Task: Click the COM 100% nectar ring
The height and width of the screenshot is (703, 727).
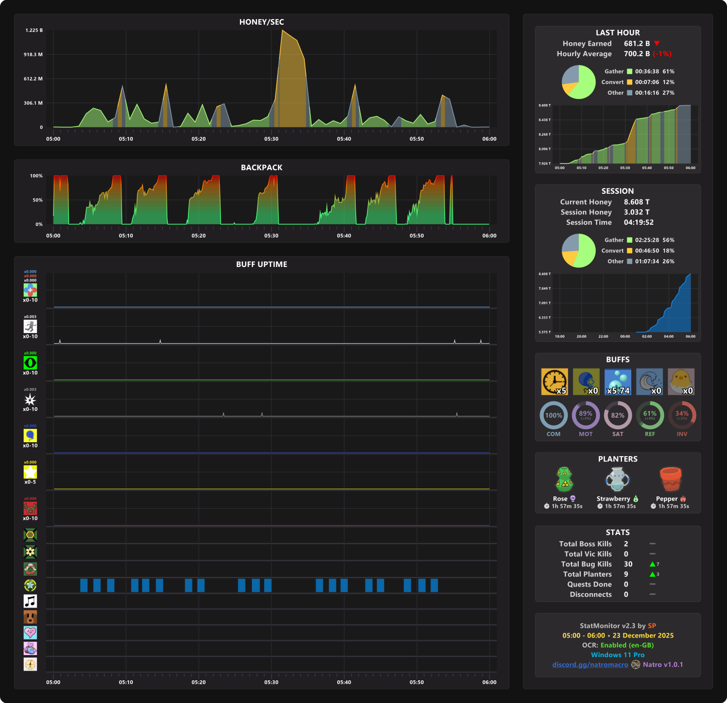Action: pos(553,415)
